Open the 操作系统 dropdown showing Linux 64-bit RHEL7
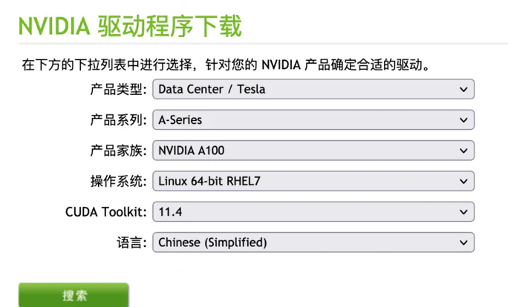The image size is (508, 307). 312,181
